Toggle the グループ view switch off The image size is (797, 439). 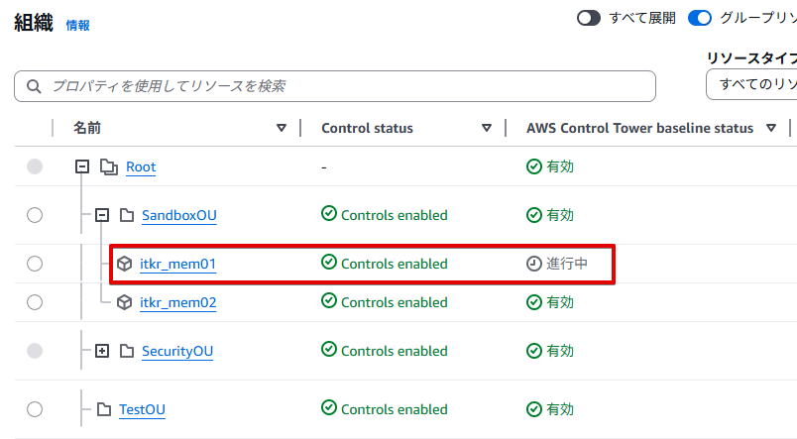pos(700,18)
